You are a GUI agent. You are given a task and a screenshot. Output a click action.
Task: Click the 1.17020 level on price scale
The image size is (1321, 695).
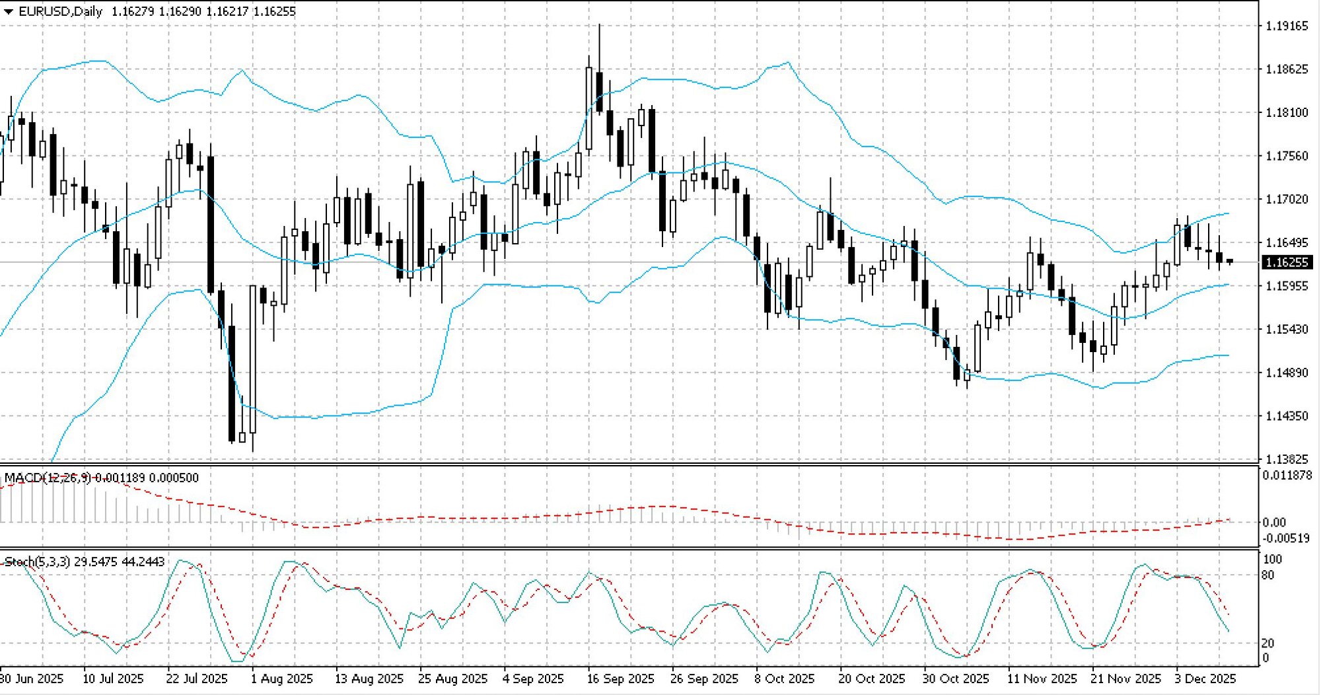pos(1284,199)
